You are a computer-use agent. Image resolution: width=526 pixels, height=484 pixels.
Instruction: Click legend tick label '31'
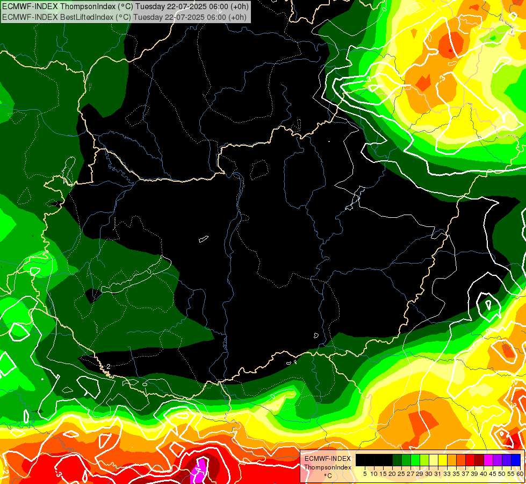tap(438, 474)
